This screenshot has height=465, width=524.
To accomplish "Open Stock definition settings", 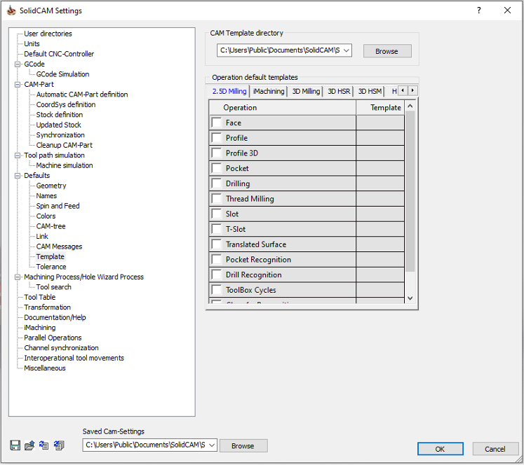I will coord(60,115).
